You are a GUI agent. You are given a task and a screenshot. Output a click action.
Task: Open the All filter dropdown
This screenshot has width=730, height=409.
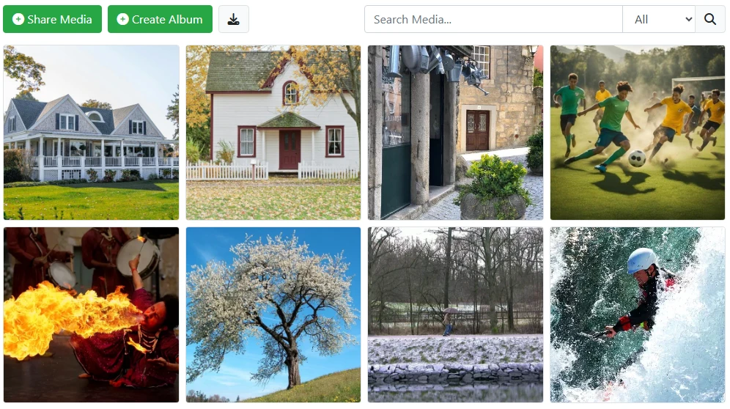(x=659, y=20)
